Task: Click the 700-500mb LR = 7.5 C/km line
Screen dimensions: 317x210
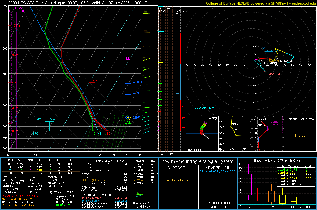Action: [x=19, y=205]
